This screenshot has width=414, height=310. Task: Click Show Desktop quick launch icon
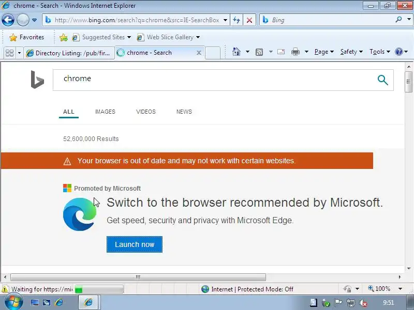tap(35, 302)
